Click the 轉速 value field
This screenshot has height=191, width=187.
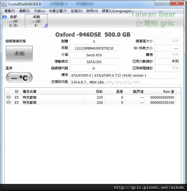pyautogui.click(x=167, y=55)
